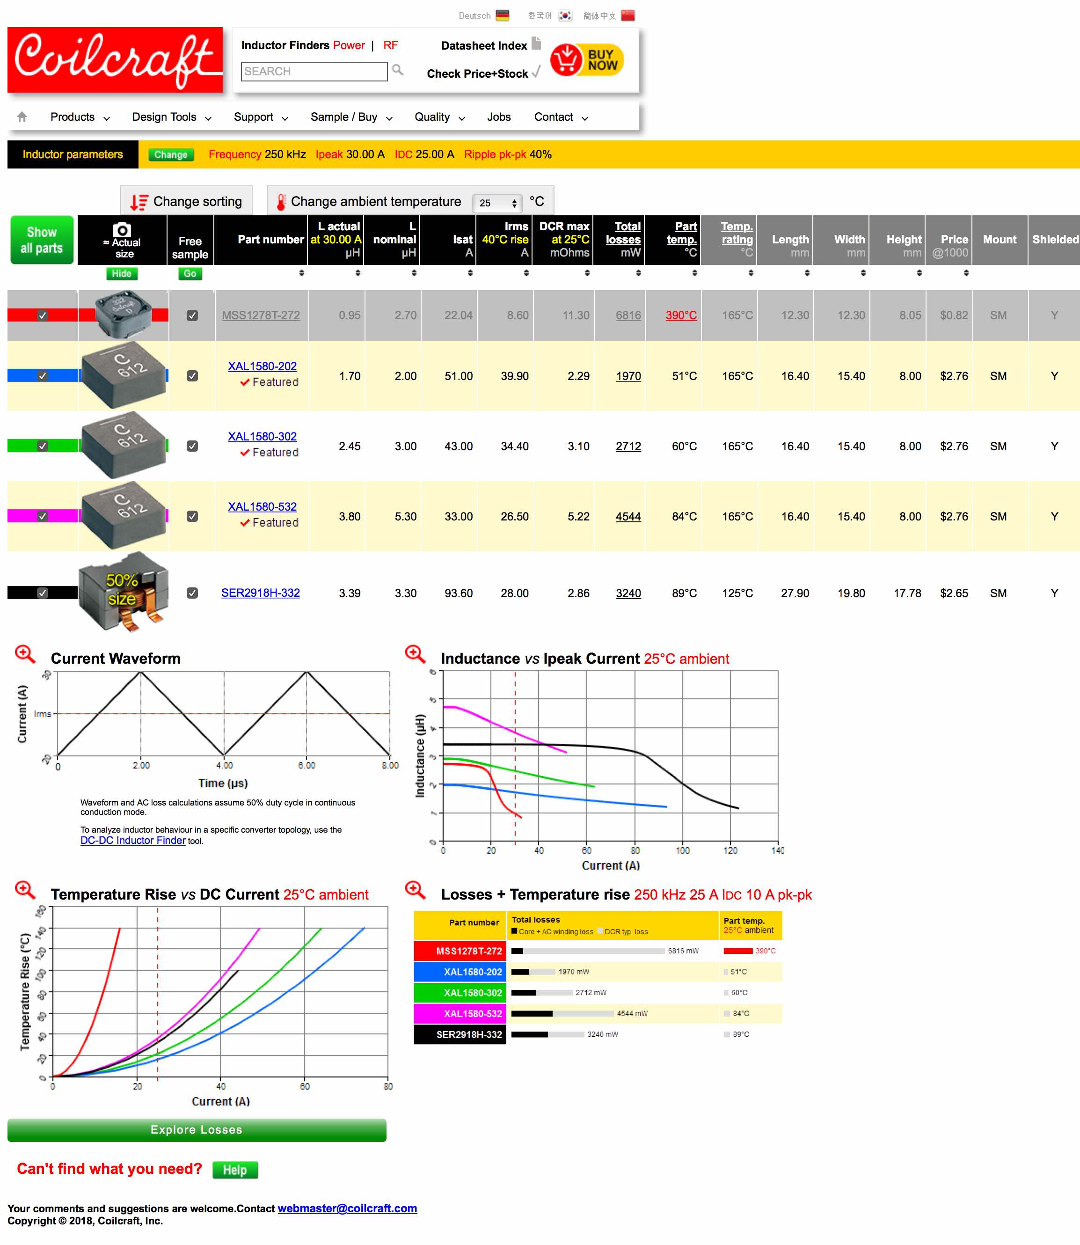Toggle free sample checkbox for SER2918H-332

192,593
